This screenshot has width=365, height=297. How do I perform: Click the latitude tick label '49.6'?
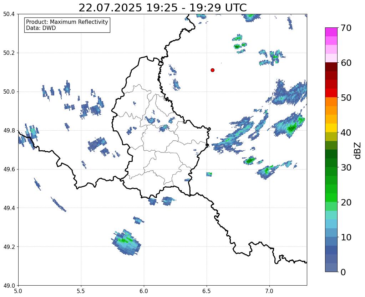point(9,169)
